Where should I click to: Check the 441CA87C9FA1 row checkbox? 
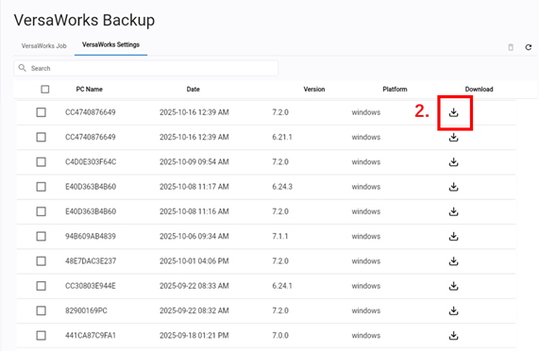click(42, 335)
